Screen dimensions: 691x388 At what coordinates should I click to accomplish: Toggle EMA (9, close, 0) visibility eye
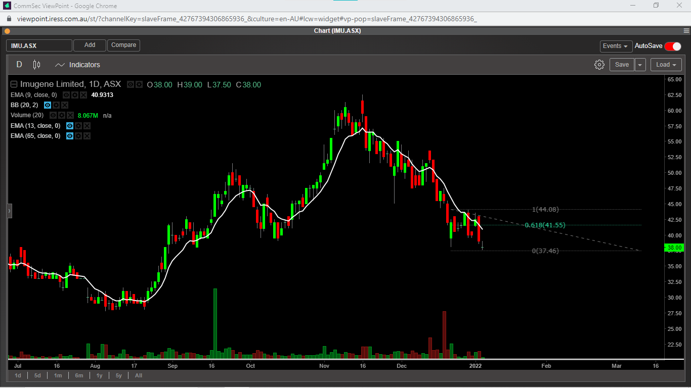click(x=66, y=95)
